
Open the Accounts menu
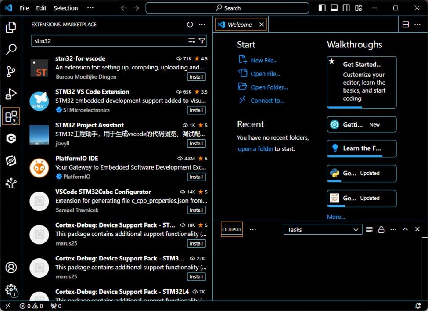(11, 268)
